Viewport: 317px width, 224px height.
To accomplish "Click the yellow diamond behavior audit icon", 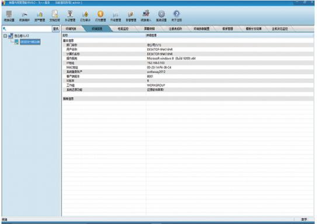I will [x=85, y=16].
